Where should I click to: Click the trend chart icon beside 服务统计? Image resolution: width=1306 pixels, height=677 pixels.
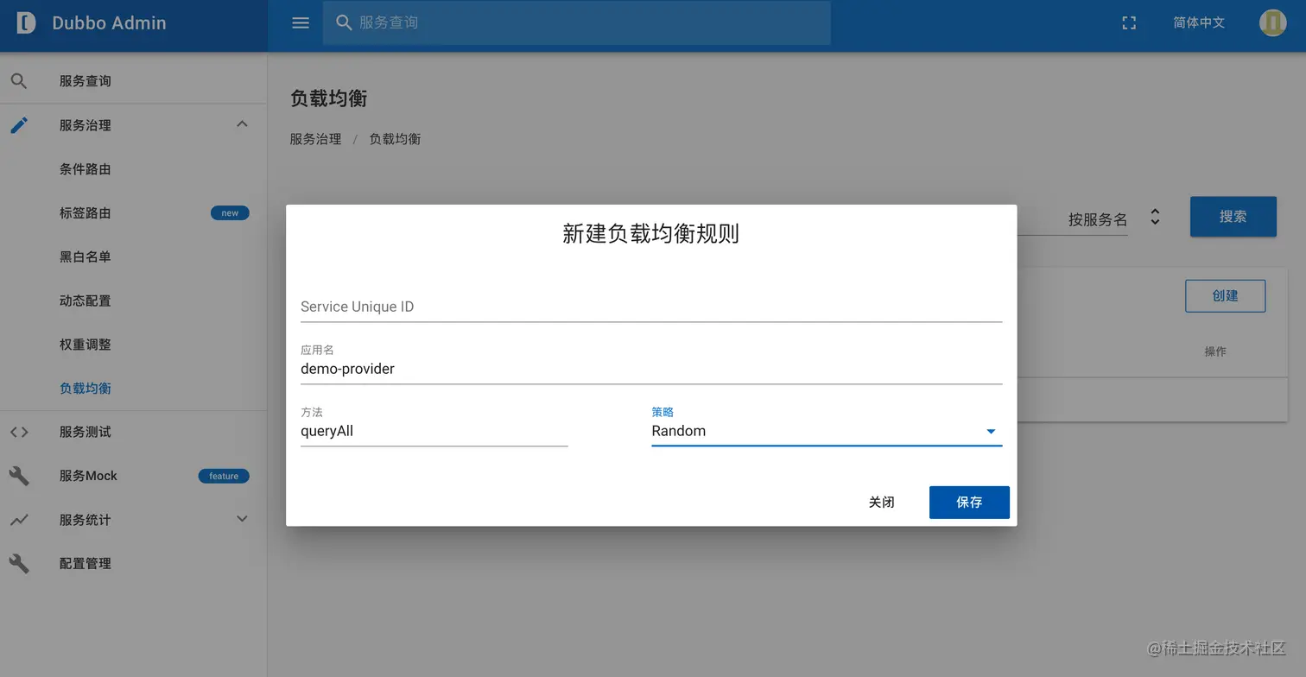[x=19, y=520]
